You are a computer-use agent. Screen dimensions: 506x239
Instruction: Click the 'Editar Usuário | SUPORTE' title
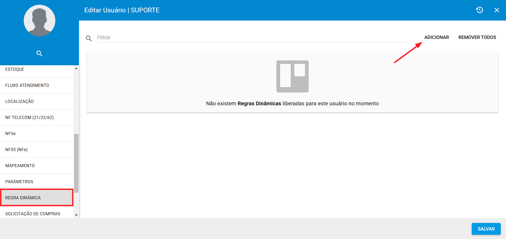coord(122,10)
